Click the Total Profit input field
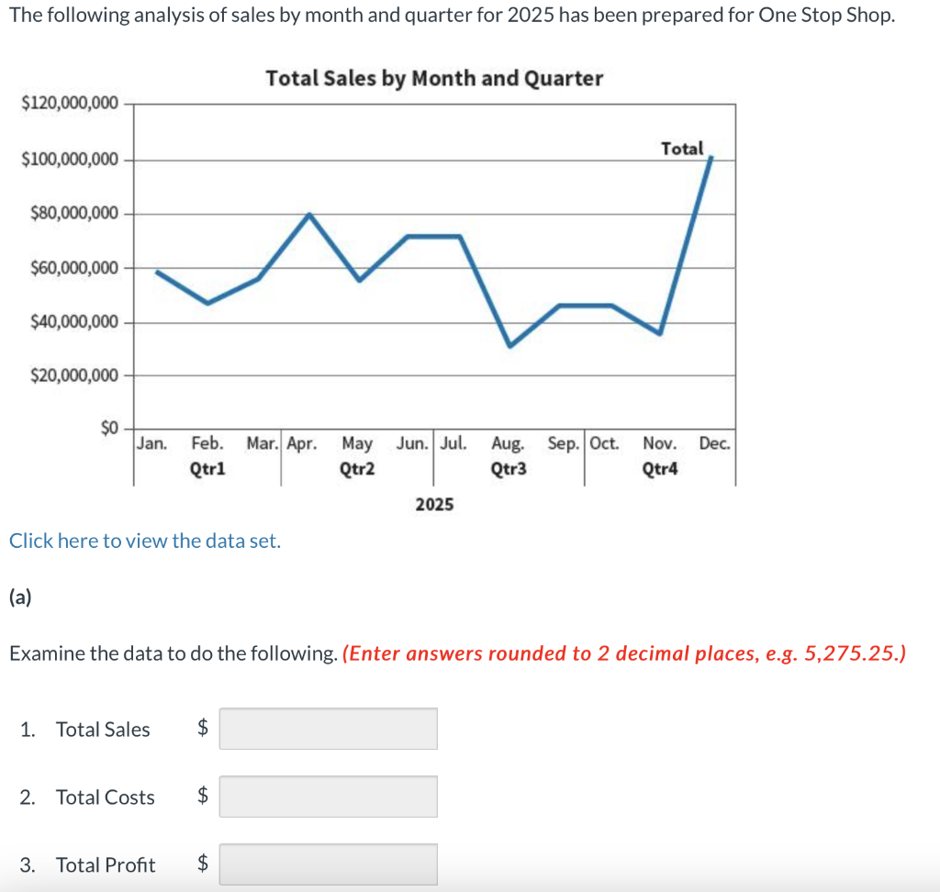The height and width of the screenshot is (892, 940). tap(328, 864)
